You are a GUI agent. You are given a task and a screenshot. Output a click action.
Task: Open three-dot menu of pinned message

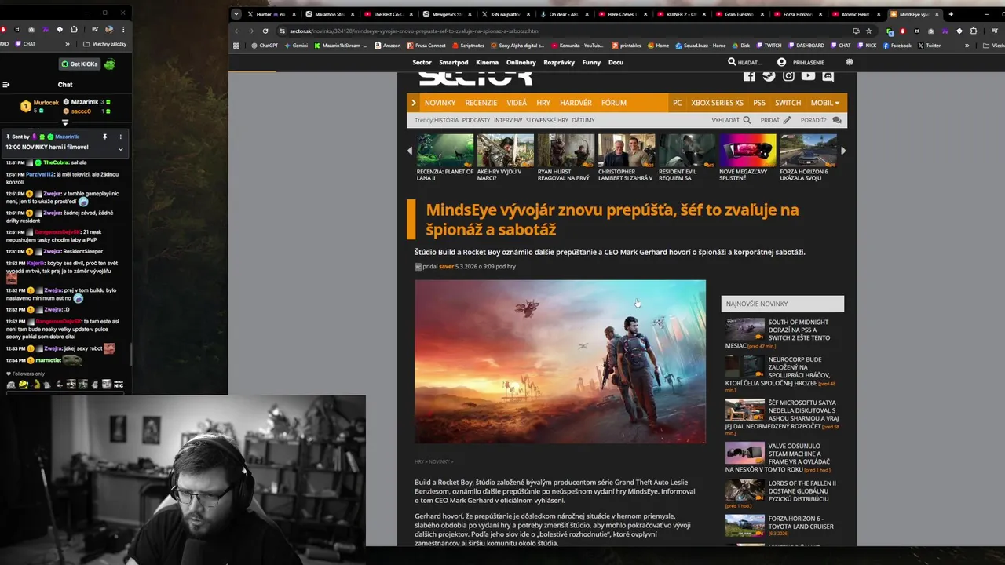click(120, 137)
